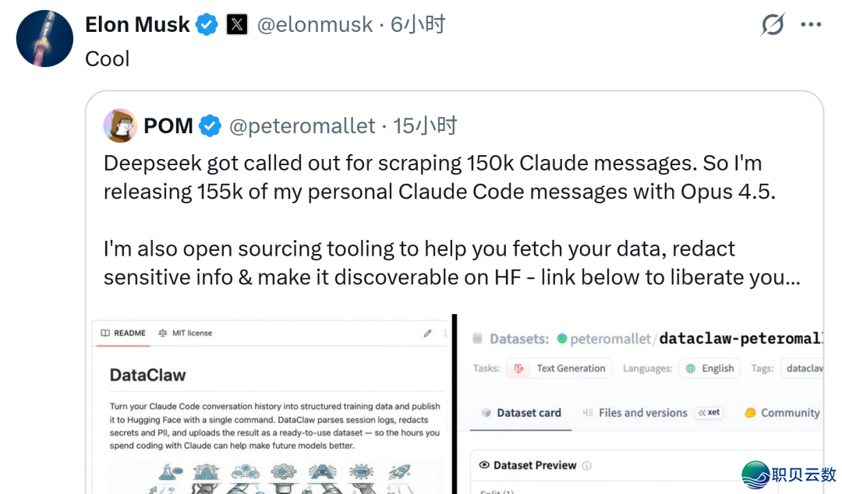Image resolution: width=842 pixels, height=494 pixels.
Task: Click POM's profile avatar in quoted tweet
Action: (x=120, y=125)
